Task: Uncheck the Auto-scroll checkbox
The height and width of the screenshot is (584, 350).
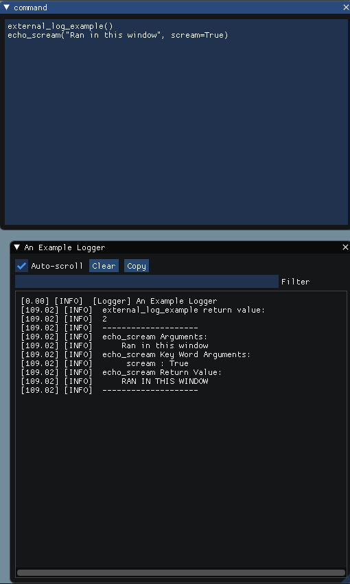Action: tap(22, 266)
